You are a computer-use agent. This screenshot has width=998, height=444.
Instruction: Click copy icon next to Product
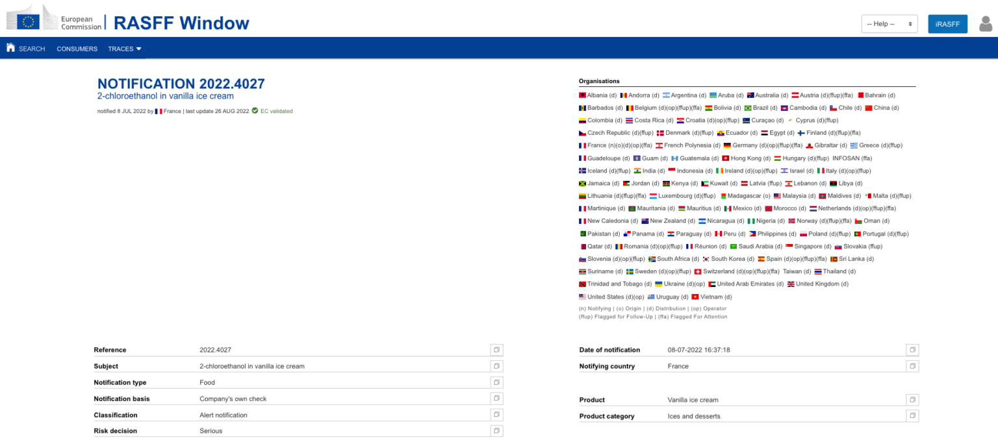912,400
